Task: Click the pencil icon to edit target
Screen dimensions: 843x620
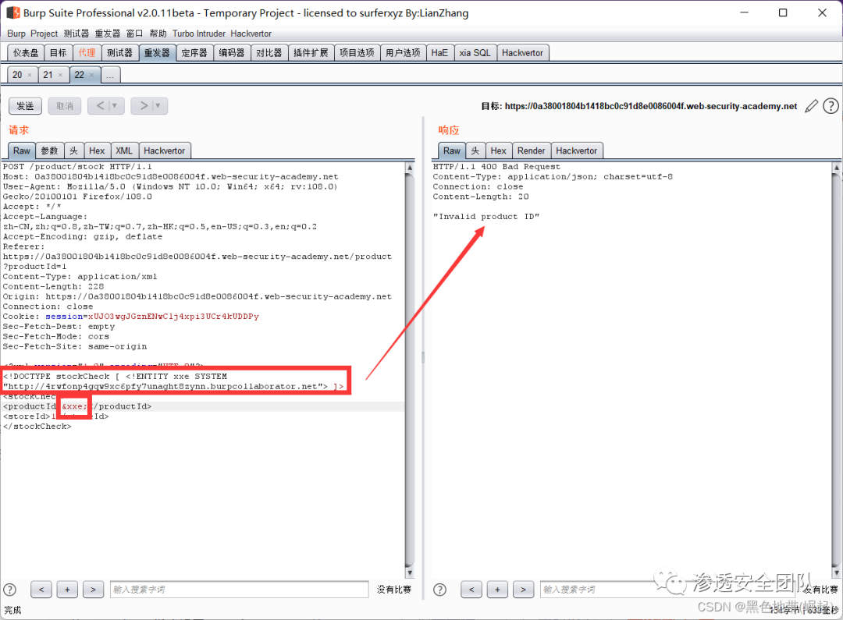Action: tap(811, 106)
